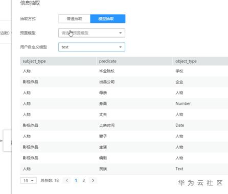Click 人物 object type in the 母亲 row

(x=179, y=93)
